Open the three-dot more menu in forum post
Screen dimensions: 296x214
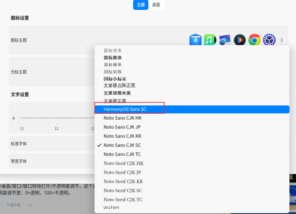[x=30, y=205]
